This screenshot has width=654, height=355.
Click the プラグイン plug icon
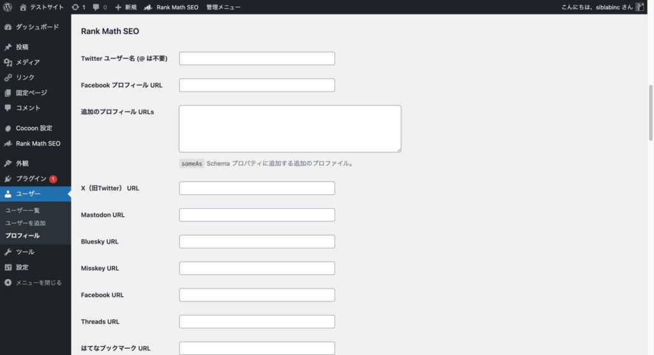pyautogui.click(x=8, y=179)
